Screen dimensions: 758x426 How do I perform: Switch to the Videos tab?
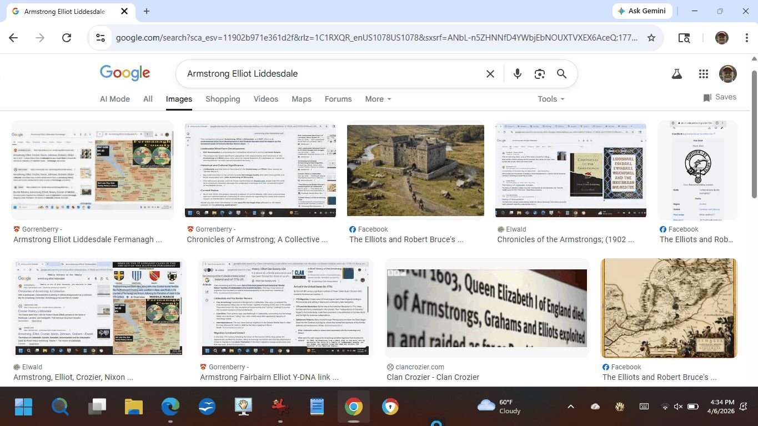click(x=265, y=99)
